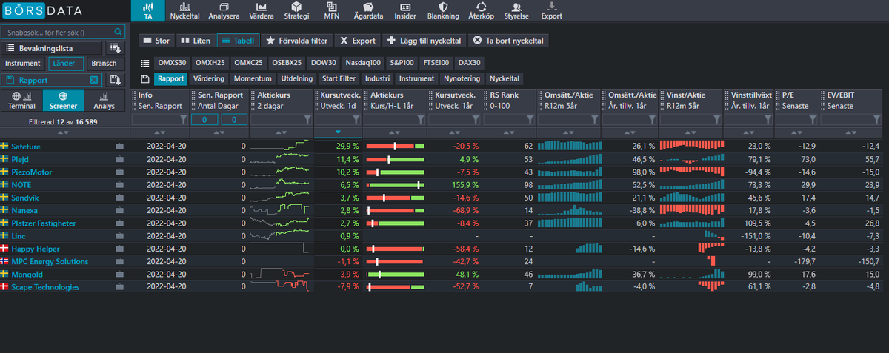
Task: Select the Start Filter tab
Action: [339, 78]
